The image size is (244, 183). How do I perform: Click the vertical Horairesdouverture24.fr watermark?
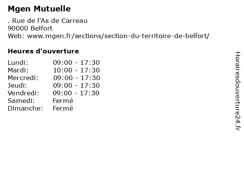[x=238, y=91]
